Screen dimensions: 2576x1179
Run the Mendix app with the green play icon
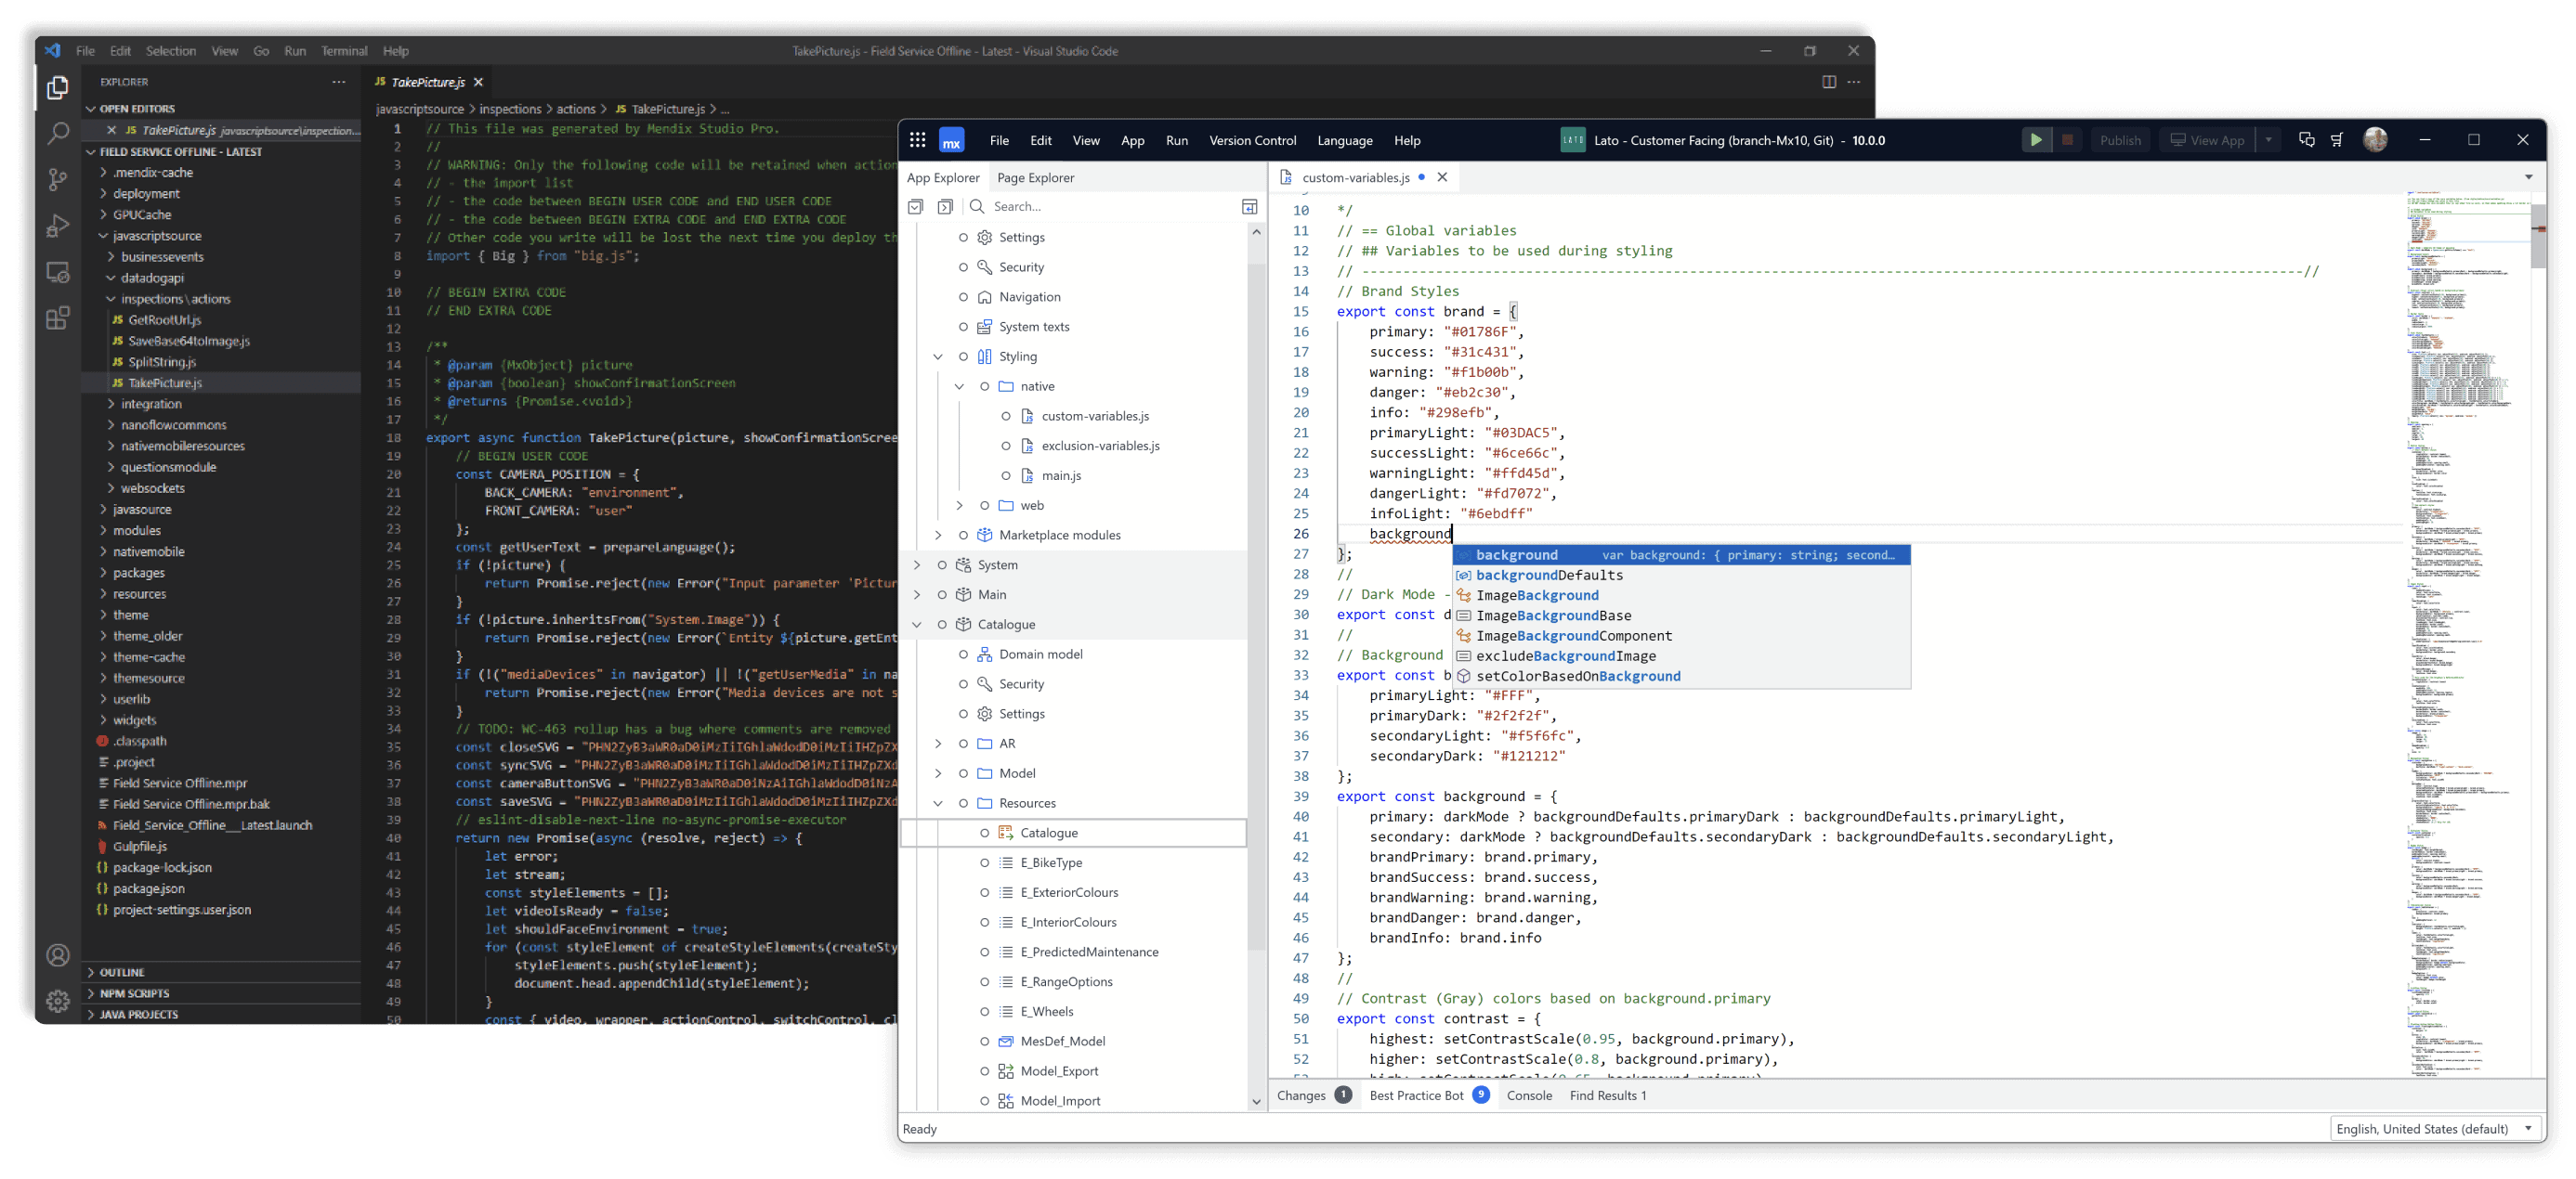[2037, 140]
